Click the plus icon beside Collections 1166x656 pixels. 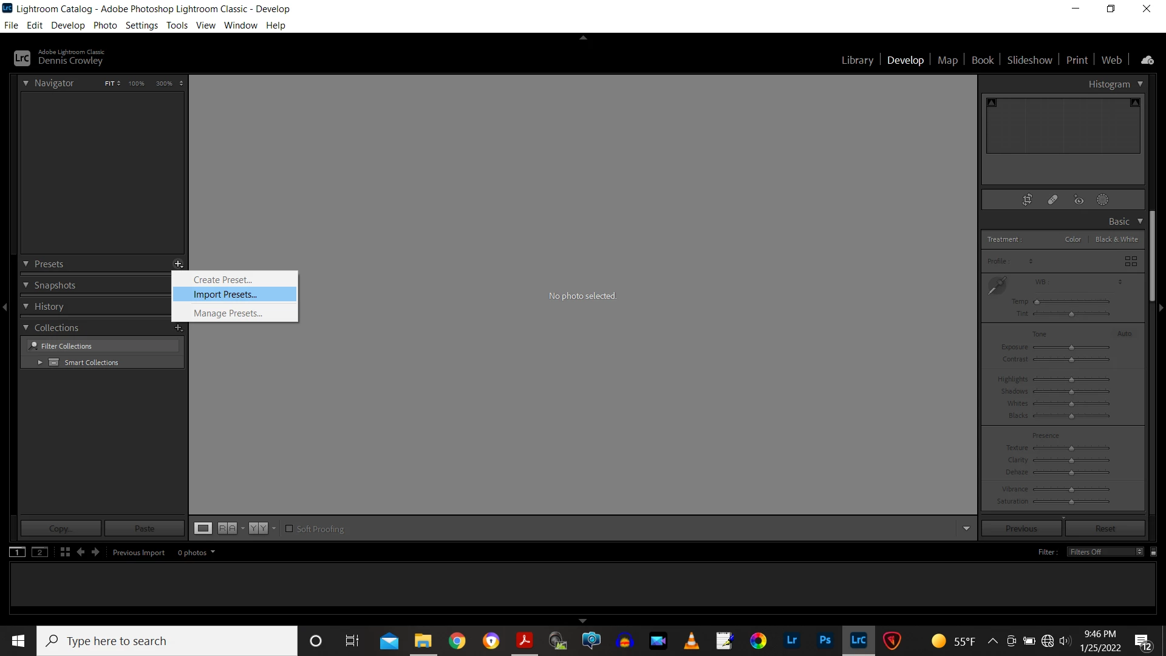tap(178, 328)
